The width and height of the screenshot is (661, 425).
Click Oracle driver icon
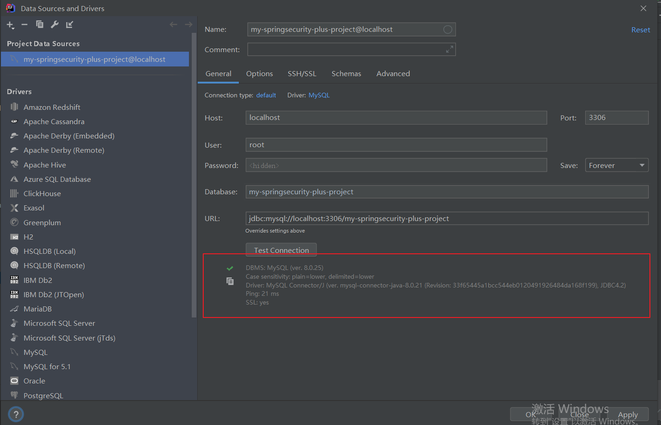[x=14, y=381]
